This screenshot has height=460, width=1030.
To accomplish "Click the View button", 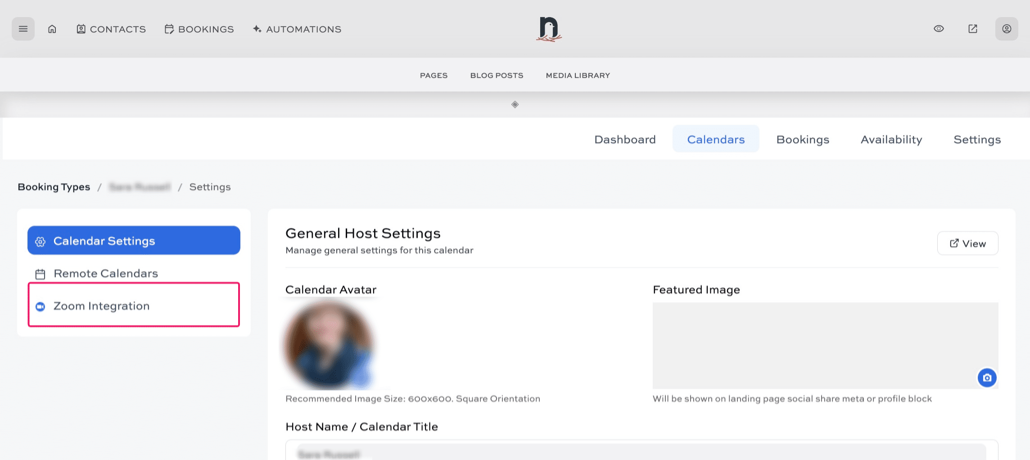I will coord(967,244).
